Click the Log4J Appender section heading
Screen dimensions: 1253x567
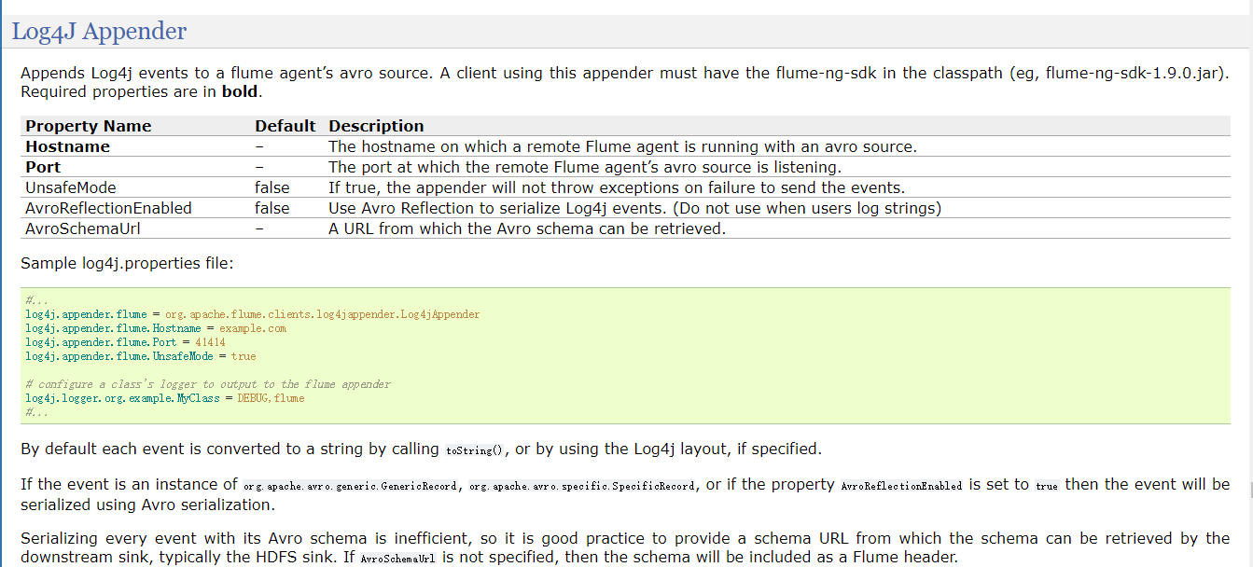99,31
